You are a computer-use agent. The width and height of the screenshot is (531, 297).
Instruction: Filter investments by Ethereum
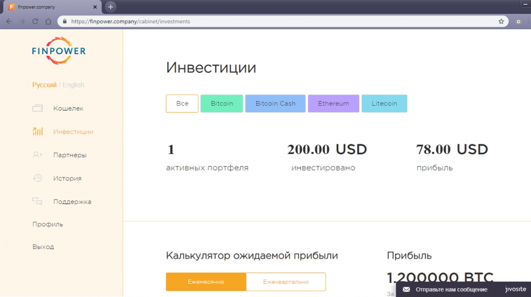(x=333, y=104)
